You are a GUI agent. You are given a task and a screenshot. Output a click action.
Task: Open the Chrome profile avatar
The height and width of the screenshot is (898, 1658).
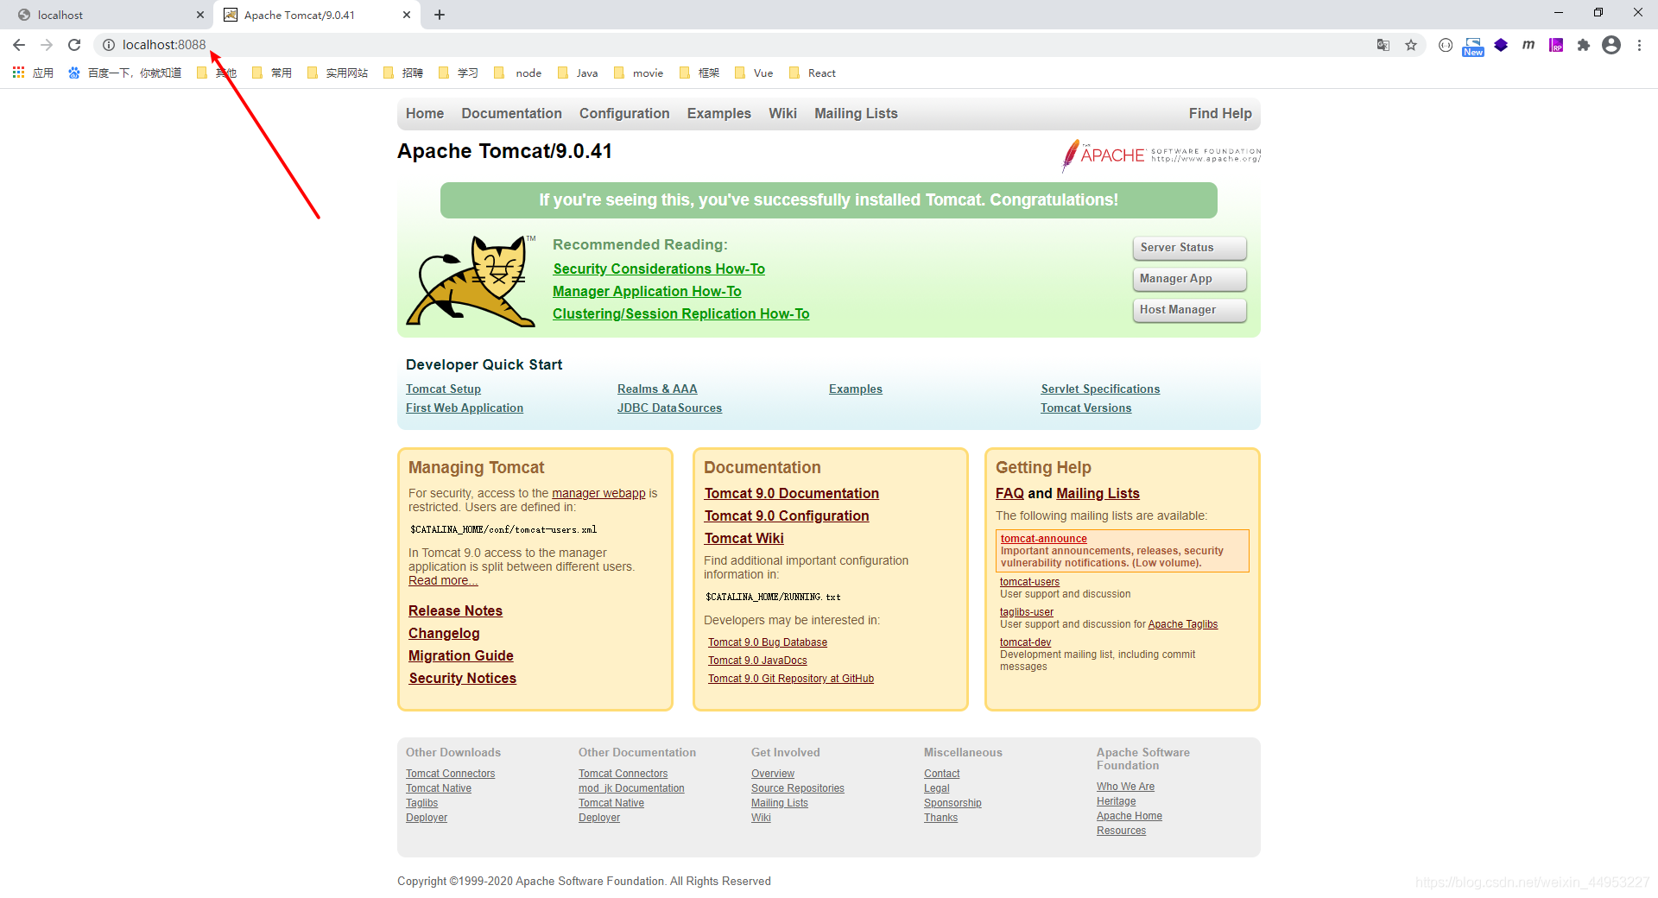[1611, 45]
